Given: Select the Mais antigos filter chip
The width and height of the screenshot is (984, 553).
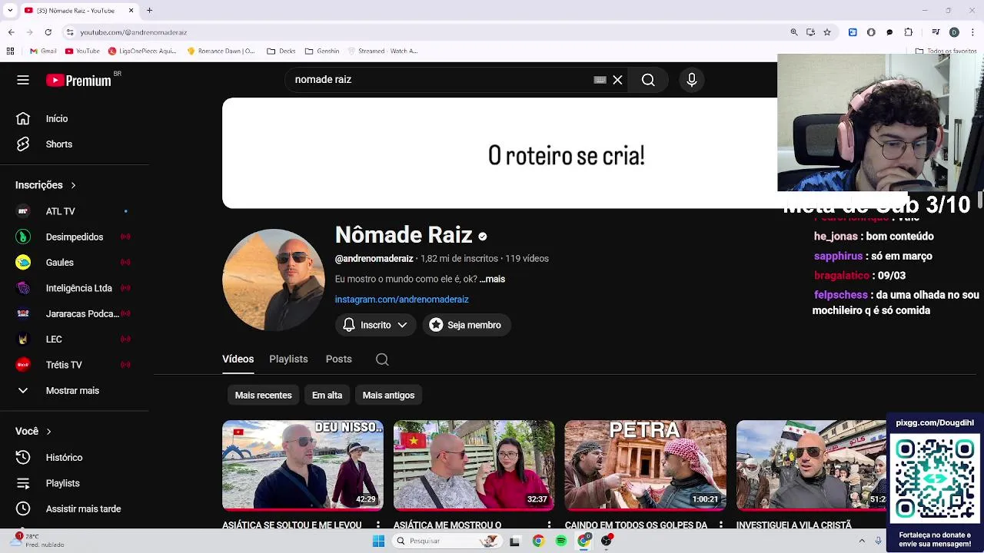Looking at the screenshot, I should [x=388, y=396].
